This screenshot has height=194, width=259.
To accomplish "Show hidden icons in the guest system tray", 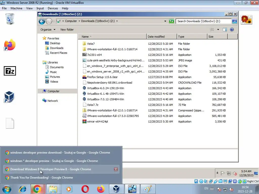I will (217, 173).
